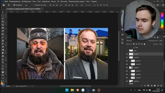Hide layer Слой 32 with eye icon
The image size is (165, 93).
(x=127, y=71)
